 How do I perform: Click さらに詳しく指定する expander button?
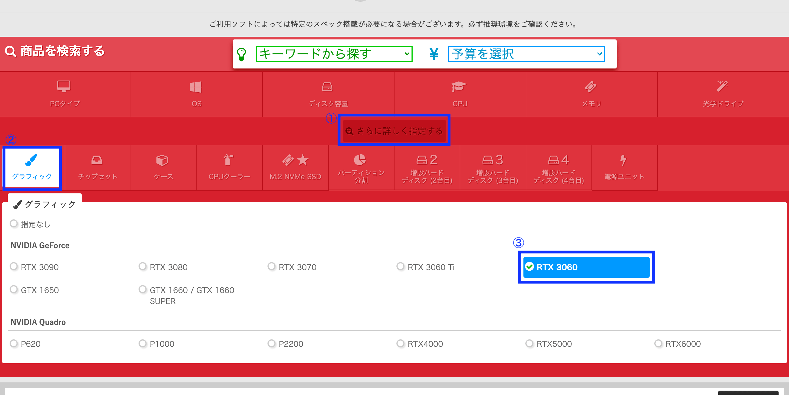(394, 131)
